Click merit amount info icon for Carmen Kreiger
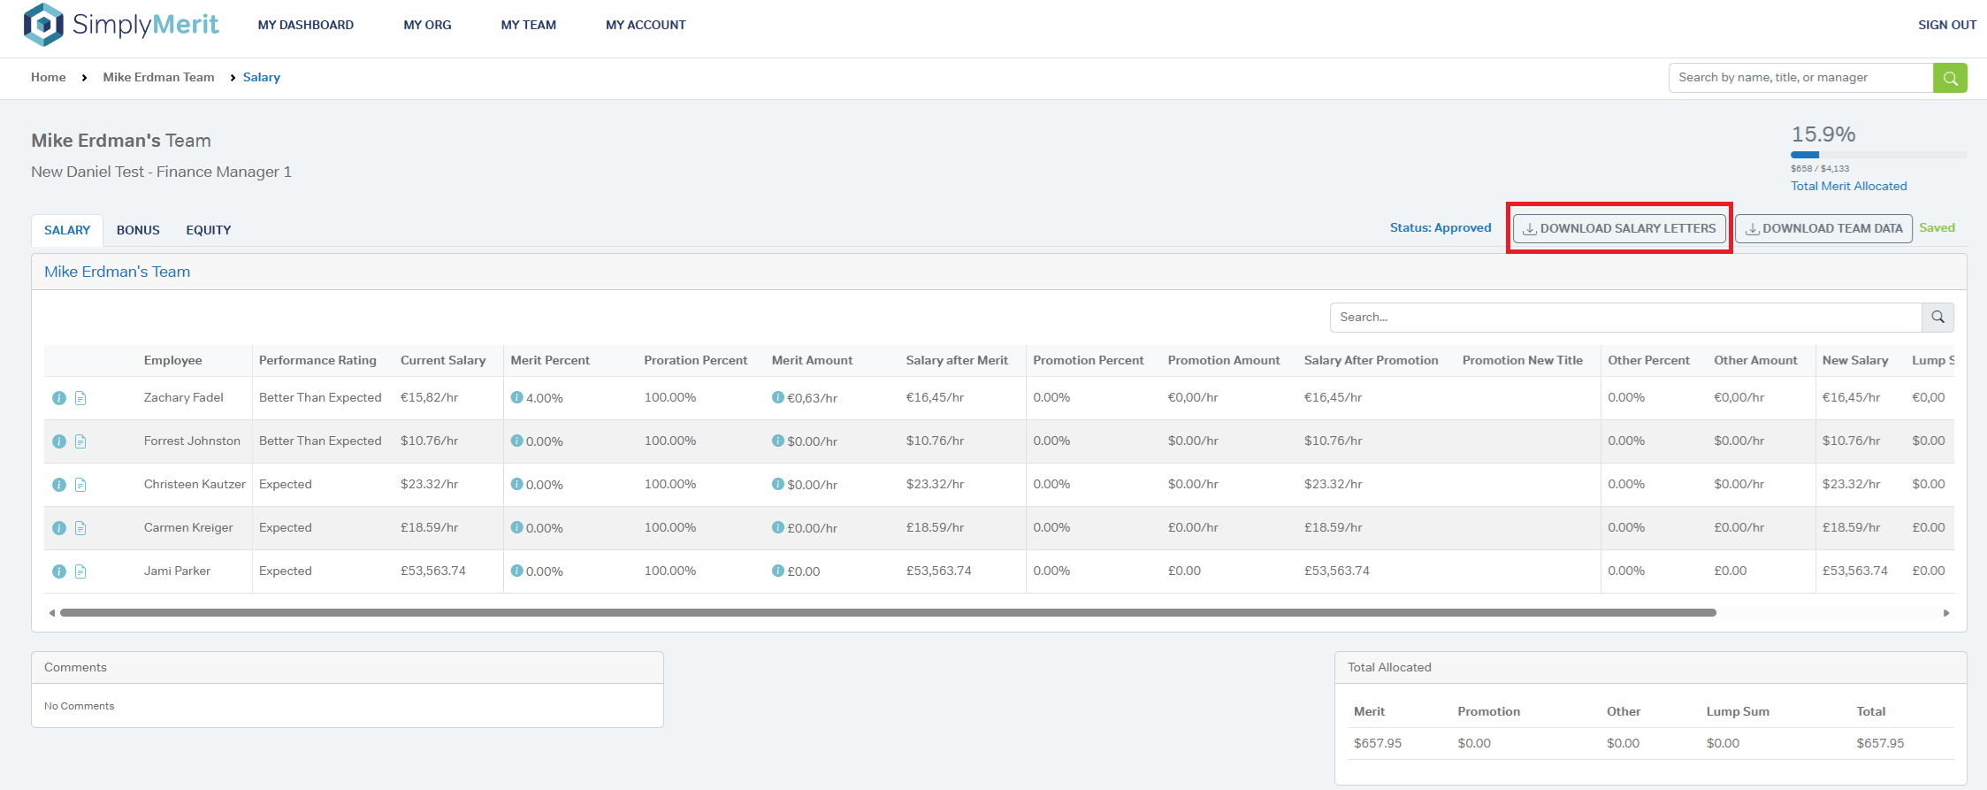This screenshot has width=1987, height=790. 777,527
